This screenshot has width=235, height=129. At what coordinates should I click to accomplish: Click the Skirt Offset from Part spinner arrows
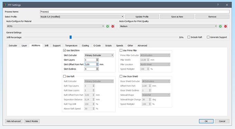97,64
